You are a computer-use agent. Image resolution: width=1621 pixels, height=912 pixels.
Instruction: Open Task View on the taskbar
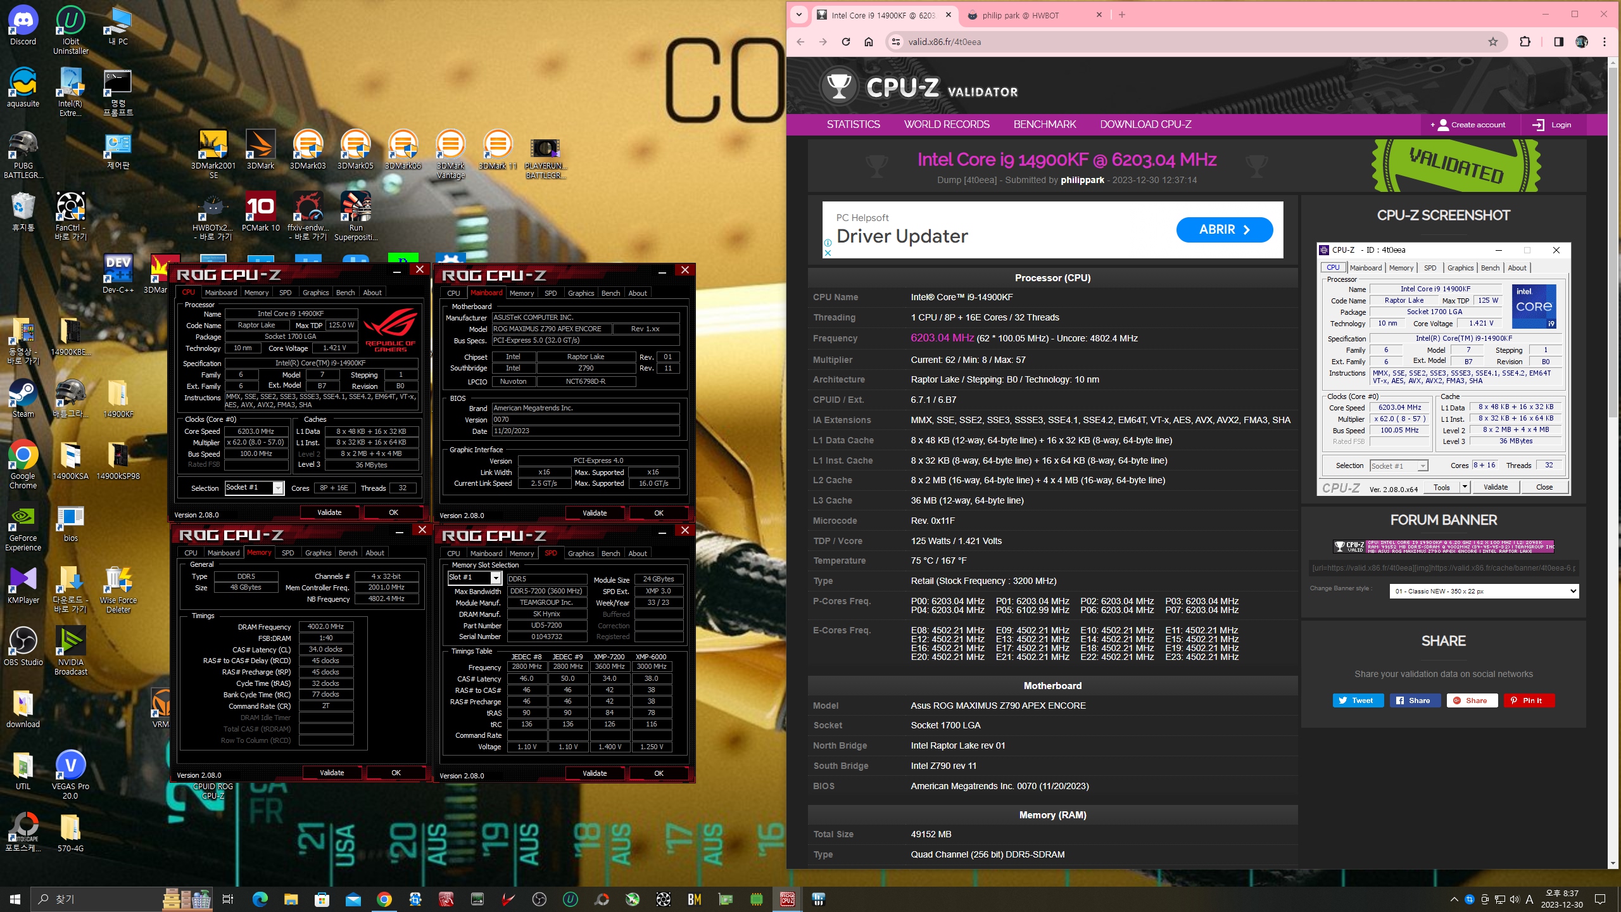click(228, 899)
